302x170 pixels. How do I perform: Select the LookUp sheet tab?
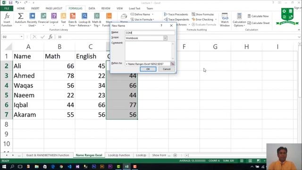coord(141,155)
